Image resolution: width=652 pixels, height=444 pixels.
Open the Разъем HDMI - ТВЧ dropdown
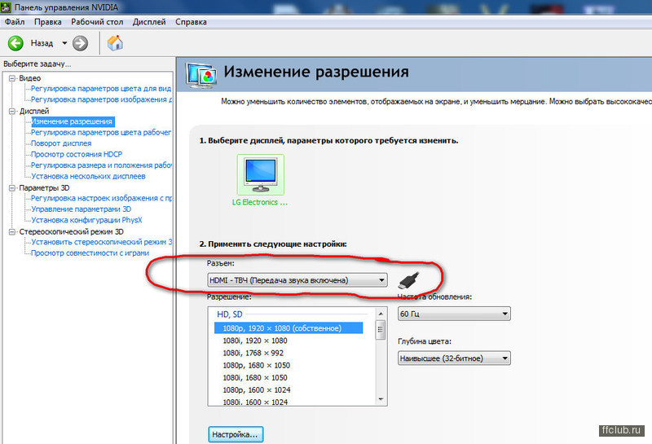point(297,280)
